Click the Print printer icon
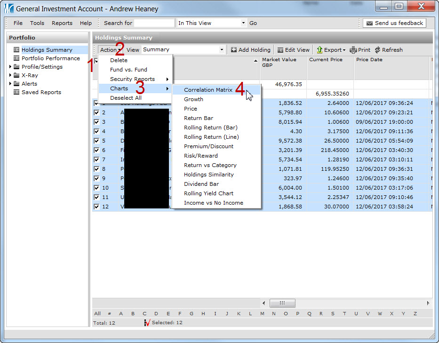 [353, 50]
